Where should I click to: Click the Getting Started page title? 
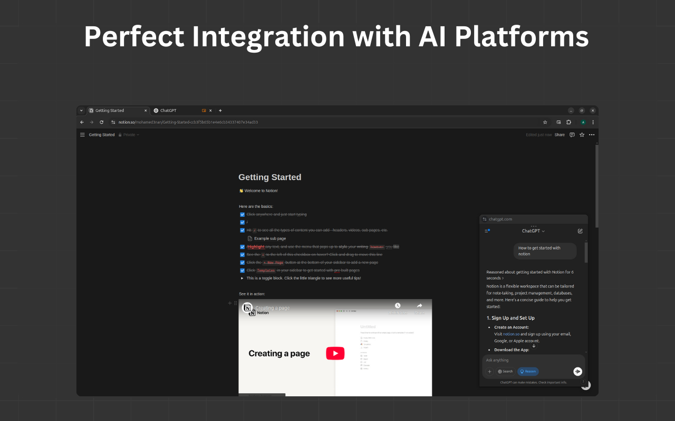(x=269, y=177)
